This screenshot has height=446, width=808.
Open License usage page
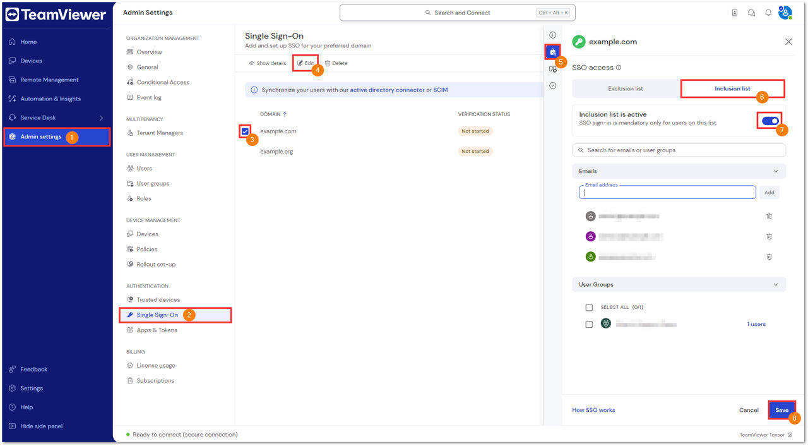156,365
